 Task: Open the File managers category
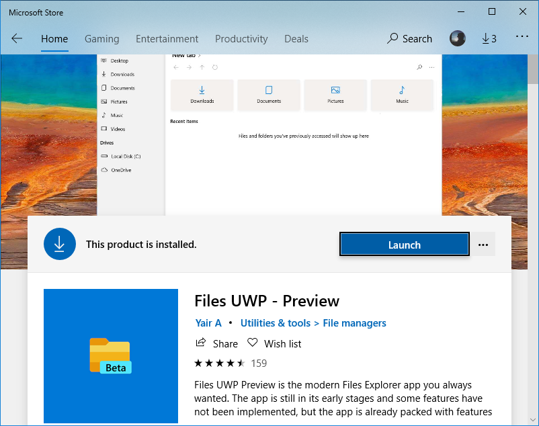tap(354, 323)
